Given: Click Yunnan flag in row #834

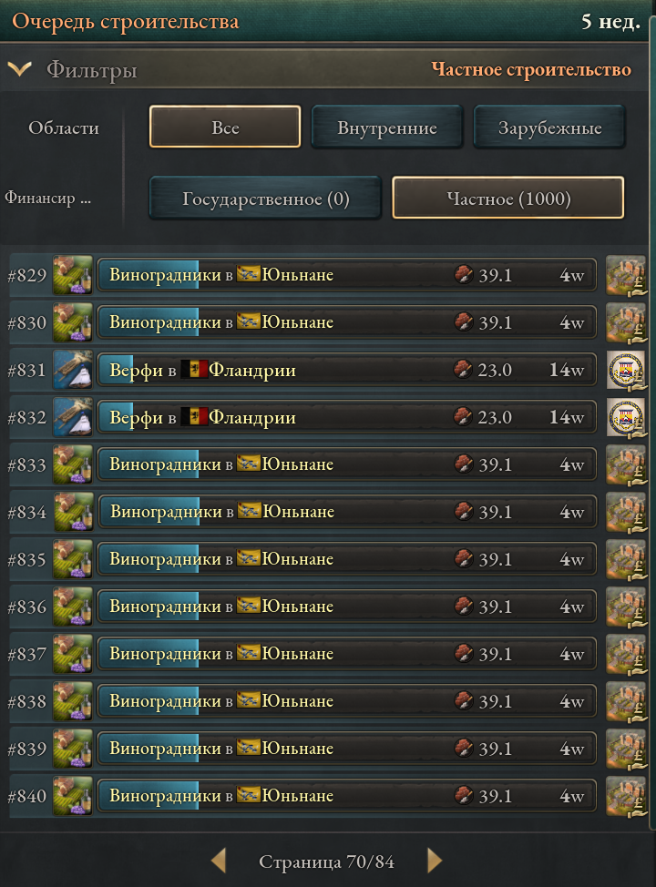Looking at the screenshot, I should [249, 511].
